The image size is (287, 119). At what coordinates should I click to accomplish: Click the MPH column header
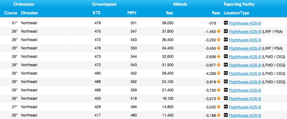[132, 13]
